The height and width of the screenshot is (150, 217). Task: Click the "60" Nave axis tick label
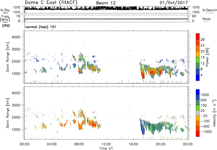[194, 16]
